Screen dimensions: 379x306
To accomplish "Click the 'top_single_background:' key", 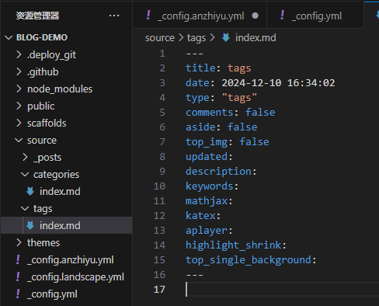I will 251,260.
